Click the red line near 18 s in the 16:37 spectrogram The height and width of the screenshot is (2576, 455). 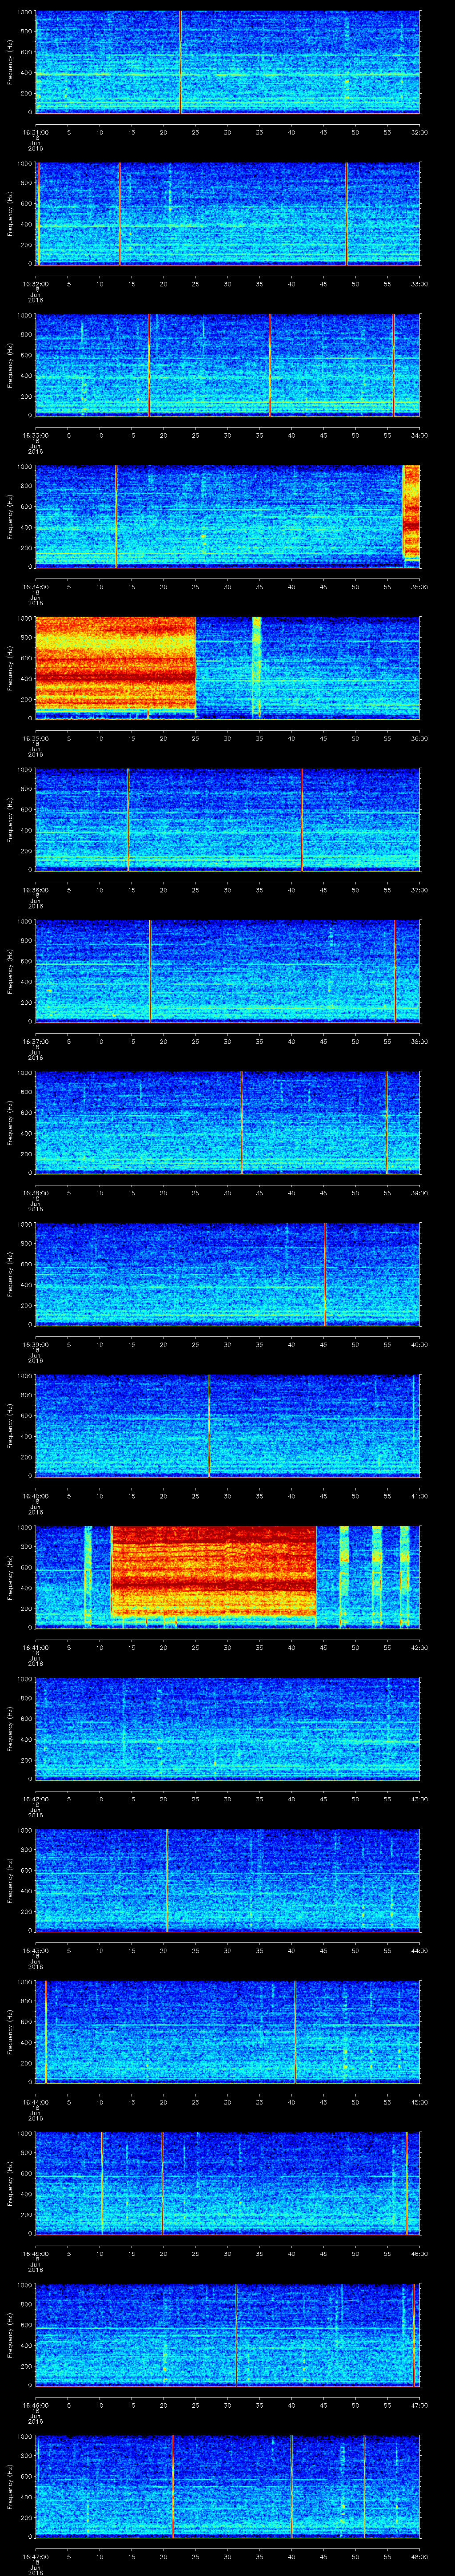point(150,971)
